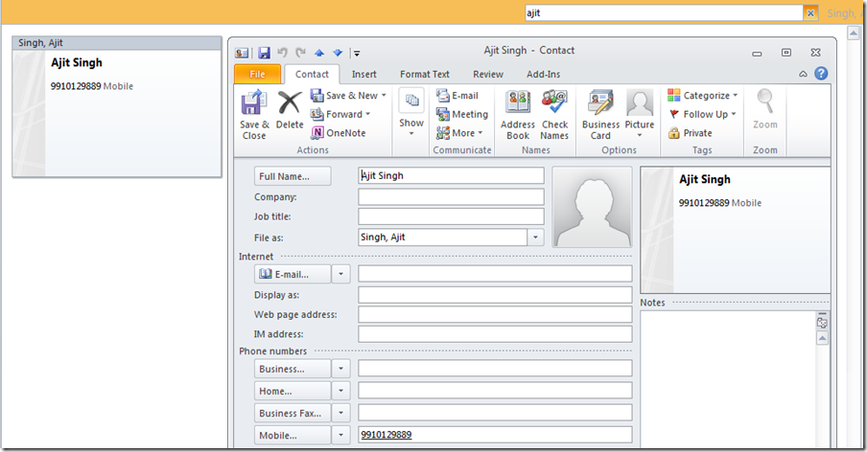Click the contact card icon in title bar
Viewport: 867px width, 452px height.
(x=242, y=53)
